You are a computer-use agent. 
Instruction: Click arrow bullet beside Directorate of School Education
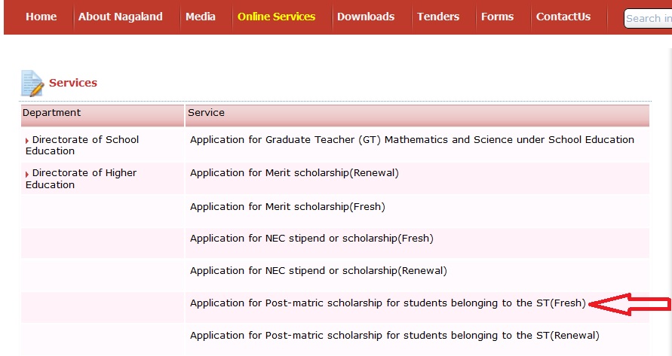27,141
